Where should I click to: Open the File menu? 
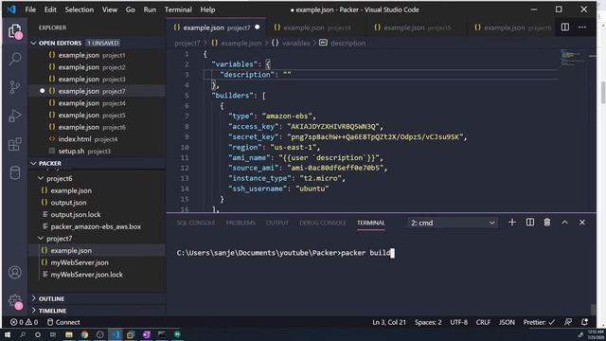coord(30,9)
